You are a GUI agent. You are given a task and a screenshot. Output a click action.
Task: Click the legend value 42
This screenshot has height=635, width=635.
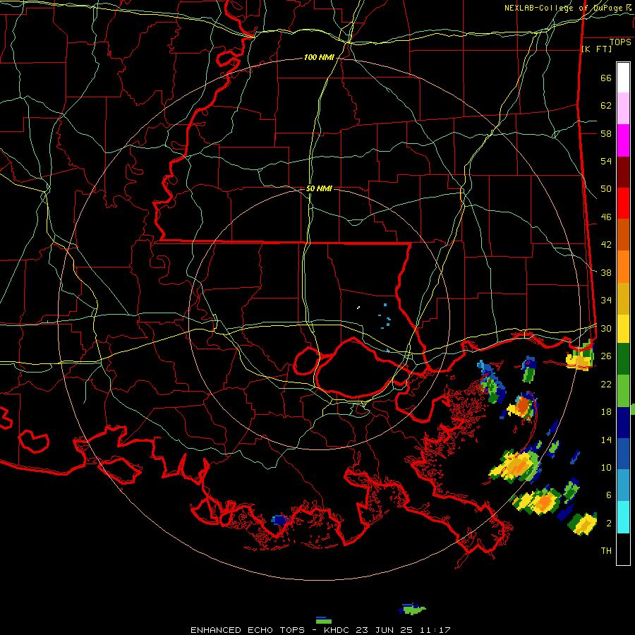[x=606, y=245]
